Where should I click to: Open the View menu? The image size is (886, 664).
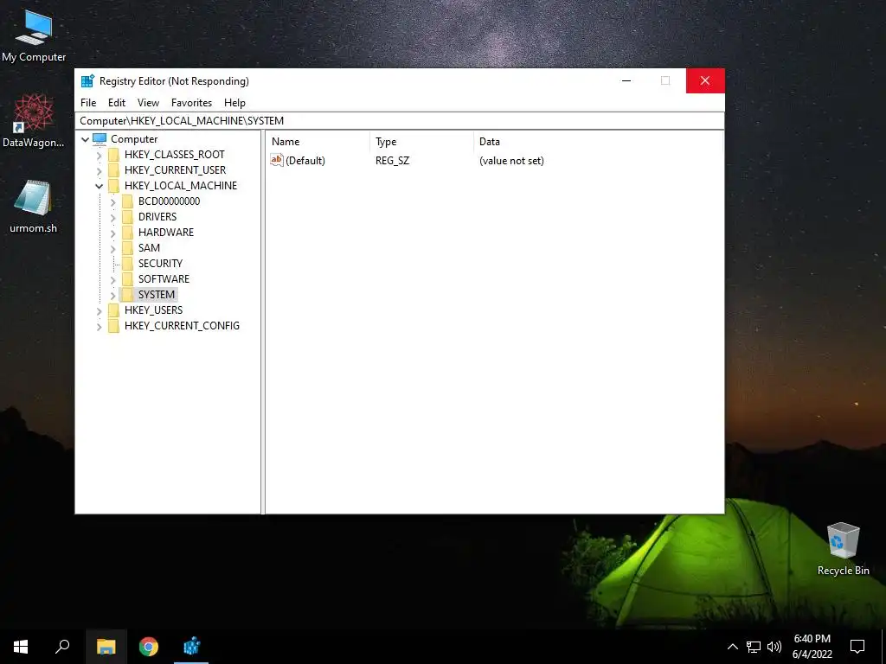click(x=148, y=103)
